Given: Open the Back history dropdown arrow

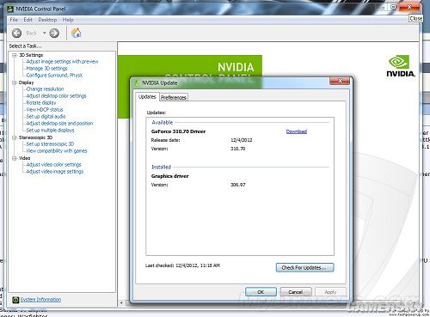Looking at the screenshot, I should point(45,33).
